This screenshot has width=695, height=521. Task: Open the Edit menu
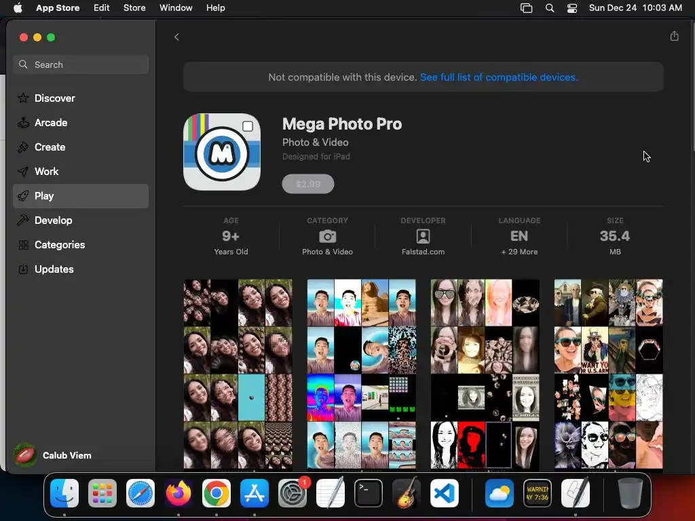click(x=102, y=7)
